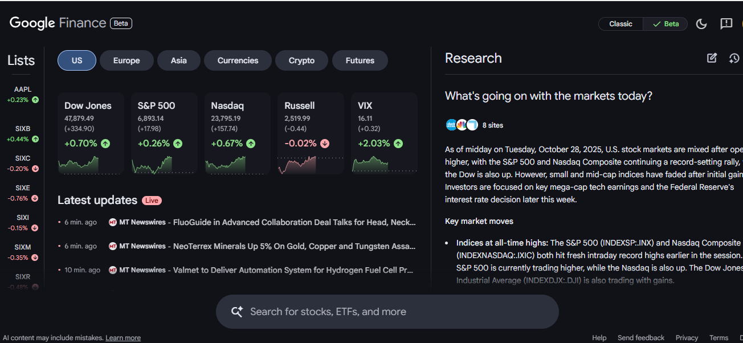Screen dimensions: 743x343
Task: Open the Russell index card
Action: click(311, 133)
